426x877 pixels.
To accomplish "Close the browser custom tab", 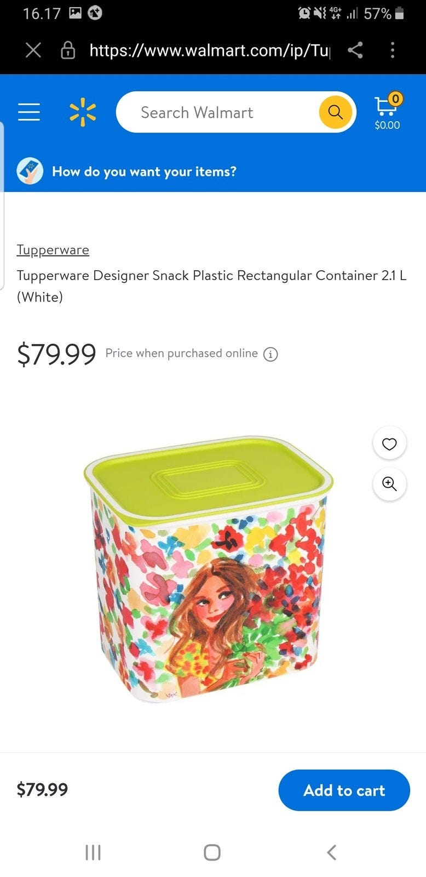I will pyautogui.click(x=33, y=50).
